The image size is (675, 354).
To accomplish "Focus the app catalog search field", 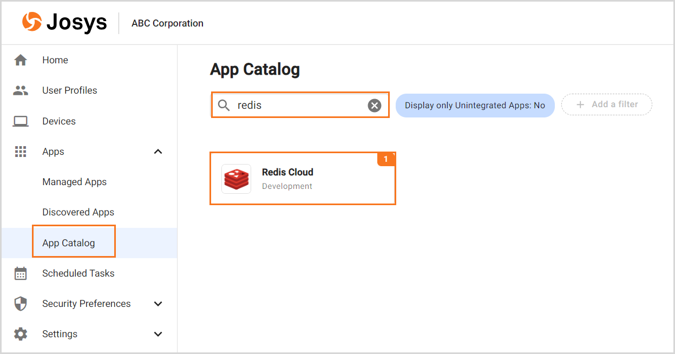I will [300, 105].
